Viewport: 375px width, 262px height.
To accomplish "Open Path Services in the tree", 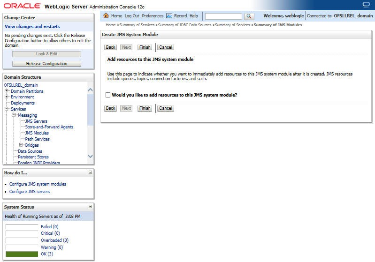I will tap(37, 139).
